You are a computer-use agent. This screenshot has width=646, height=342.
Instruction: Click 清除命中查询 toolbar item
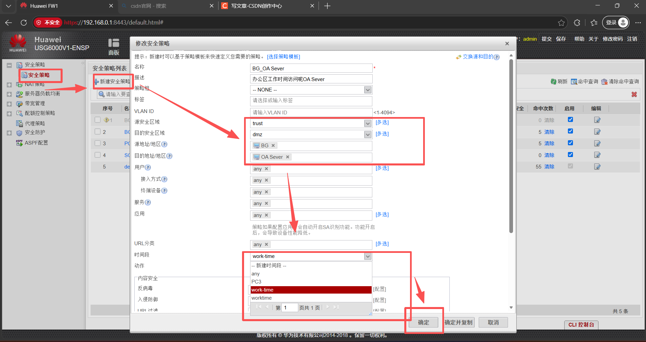point(620,81)
